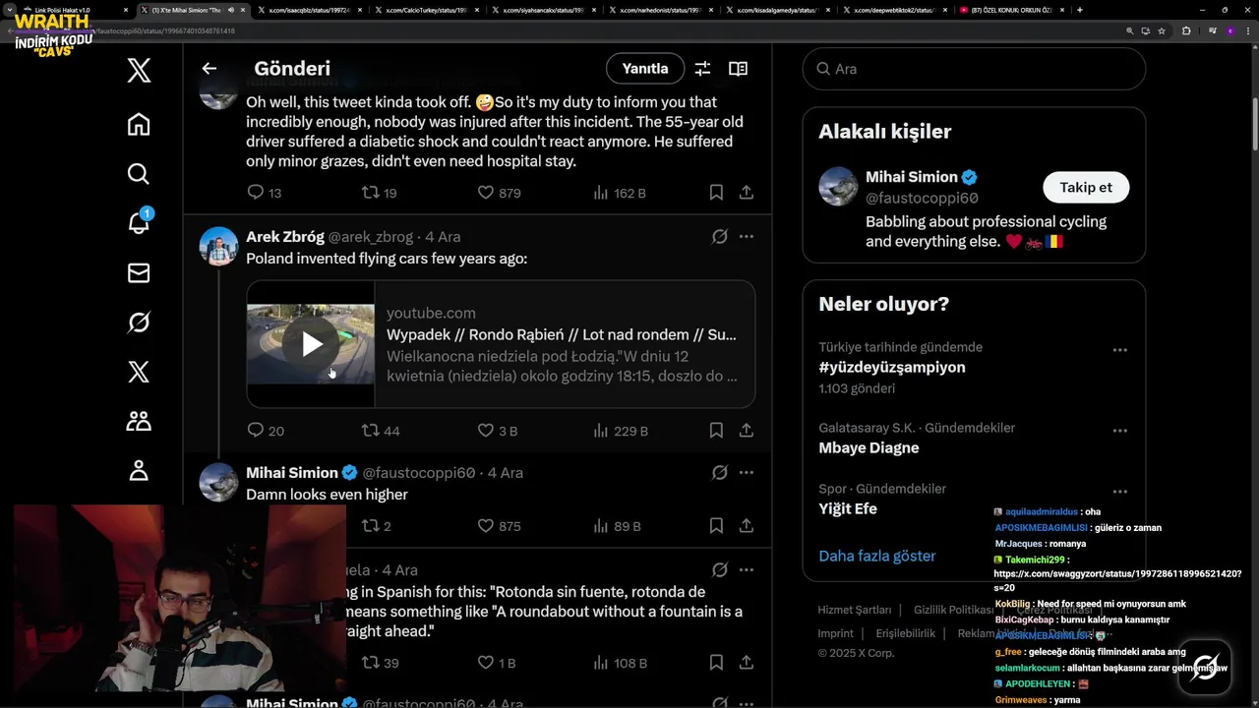View analytics showing 162 B views
Image resolution: width=1259 pixels, height=708 pixels.
point(620,193)
